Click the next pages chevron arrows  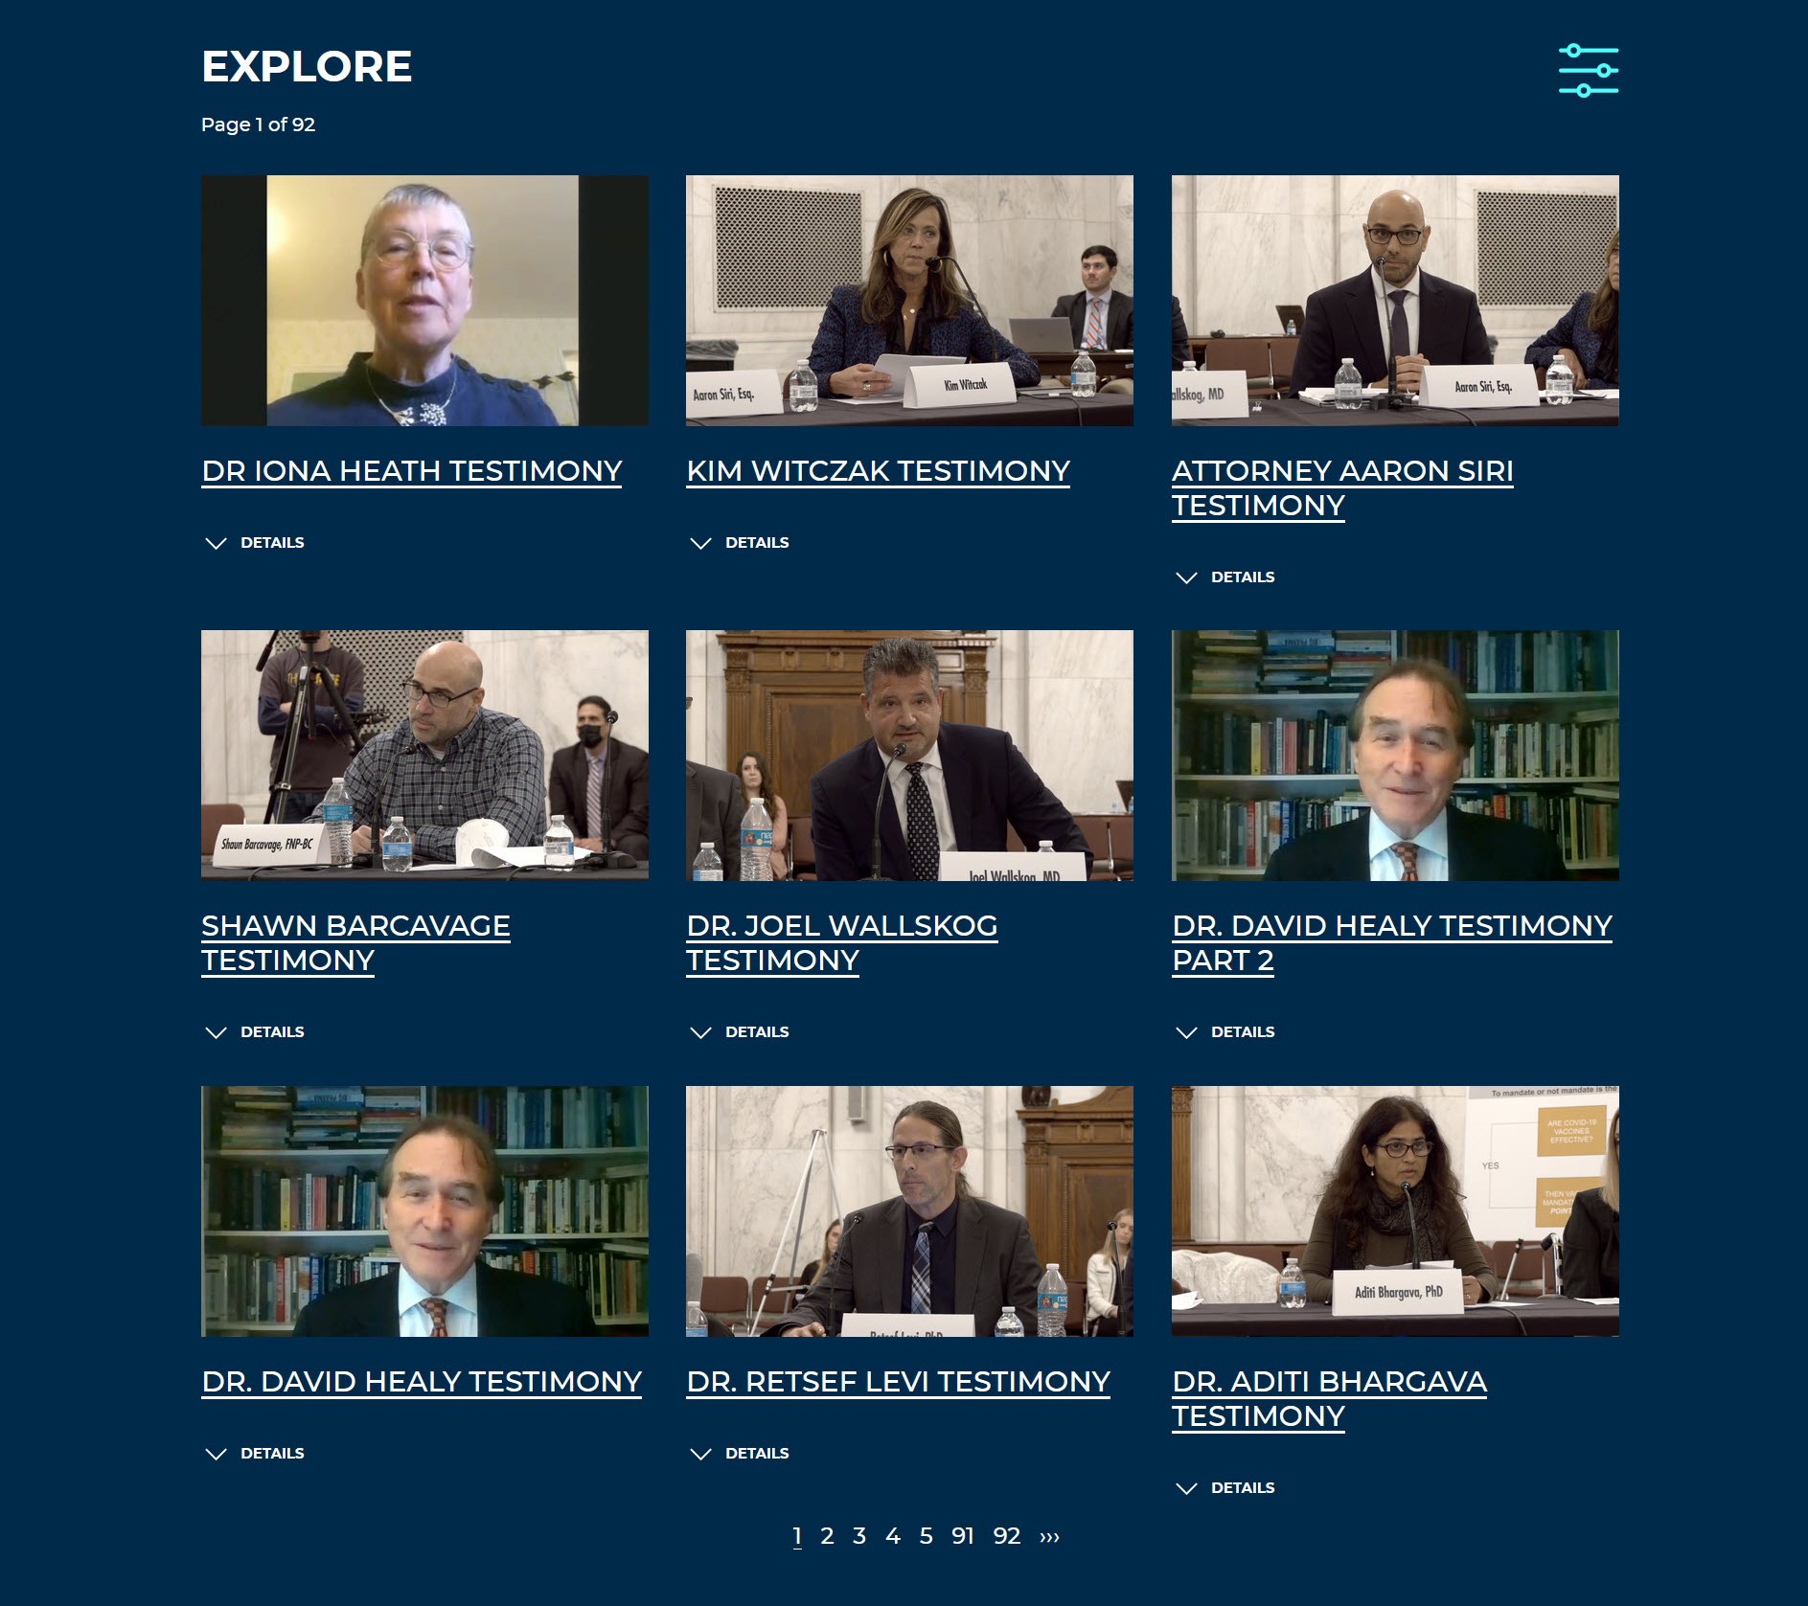click(x=1049, y=1536)
